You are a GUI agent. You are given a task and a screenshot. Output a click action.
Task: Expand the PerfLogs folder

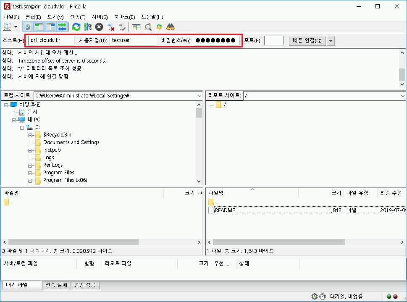point(30,165)
